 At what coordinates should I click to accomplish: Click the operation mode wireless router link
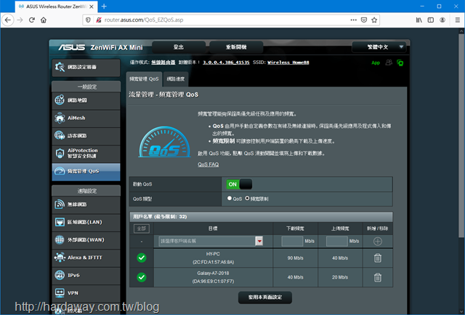click(x=163, y=63)
